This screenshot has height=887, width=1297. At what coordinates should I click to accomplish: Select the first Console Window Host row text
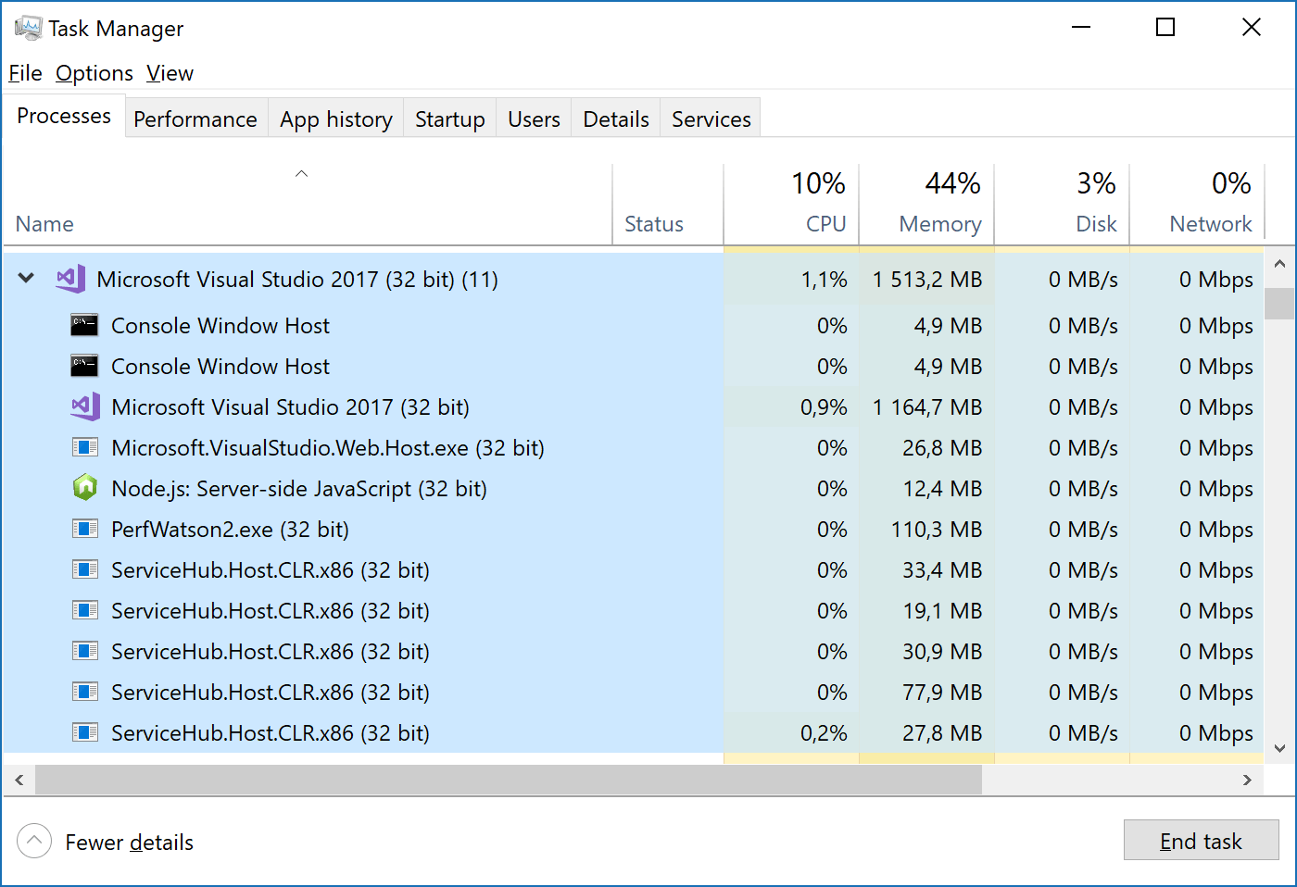point(220,326)
